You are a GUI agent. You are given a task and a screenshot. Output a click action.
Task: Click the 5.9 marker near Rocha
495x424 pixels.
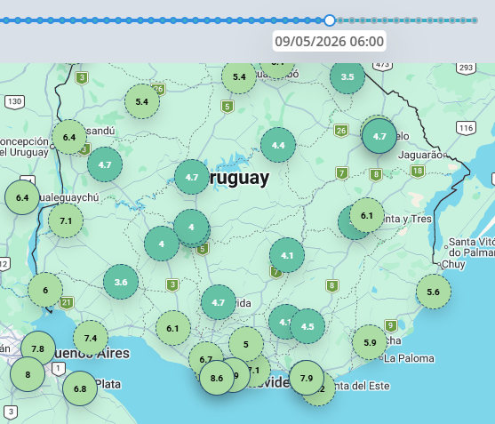[x=370, y=342]
